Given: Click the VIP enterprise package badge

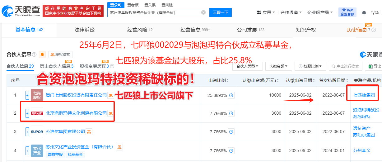Looking at the screenshot, I should pyautogui.click(x=347, y=12).
